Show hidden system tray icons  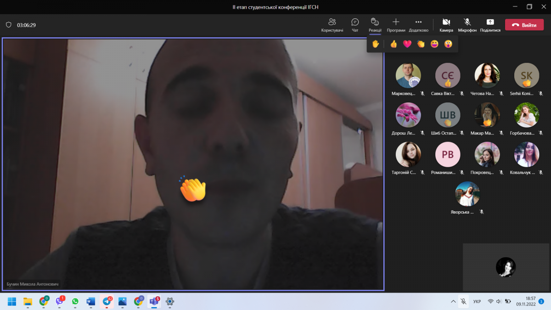coord(453,301)
